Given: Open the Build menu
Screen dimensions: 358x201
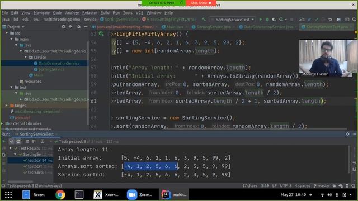Looking at the screenshot, I should pos(105,13).
